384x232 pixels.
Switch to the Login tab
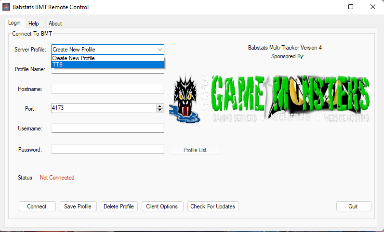[x=14, y=23]
